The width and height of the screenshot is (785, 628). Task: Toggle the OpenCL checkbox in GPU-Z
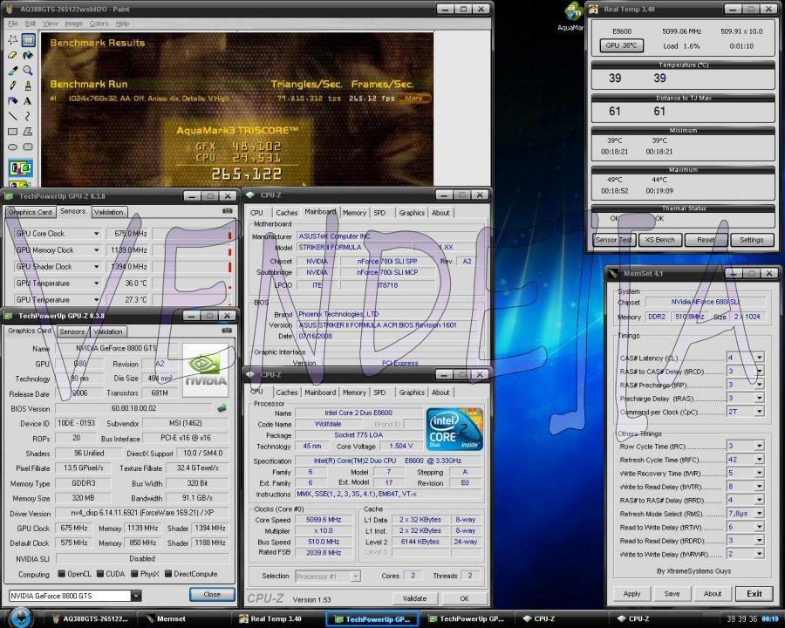62,574
